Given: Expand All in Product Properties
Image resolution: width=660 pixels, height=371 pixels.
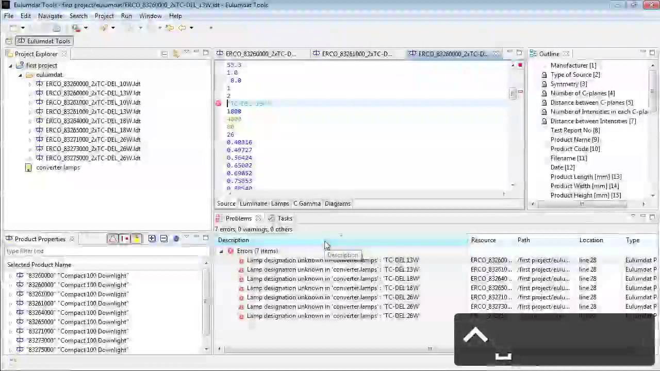Looking at the screenshot, I should coord(152,239).
